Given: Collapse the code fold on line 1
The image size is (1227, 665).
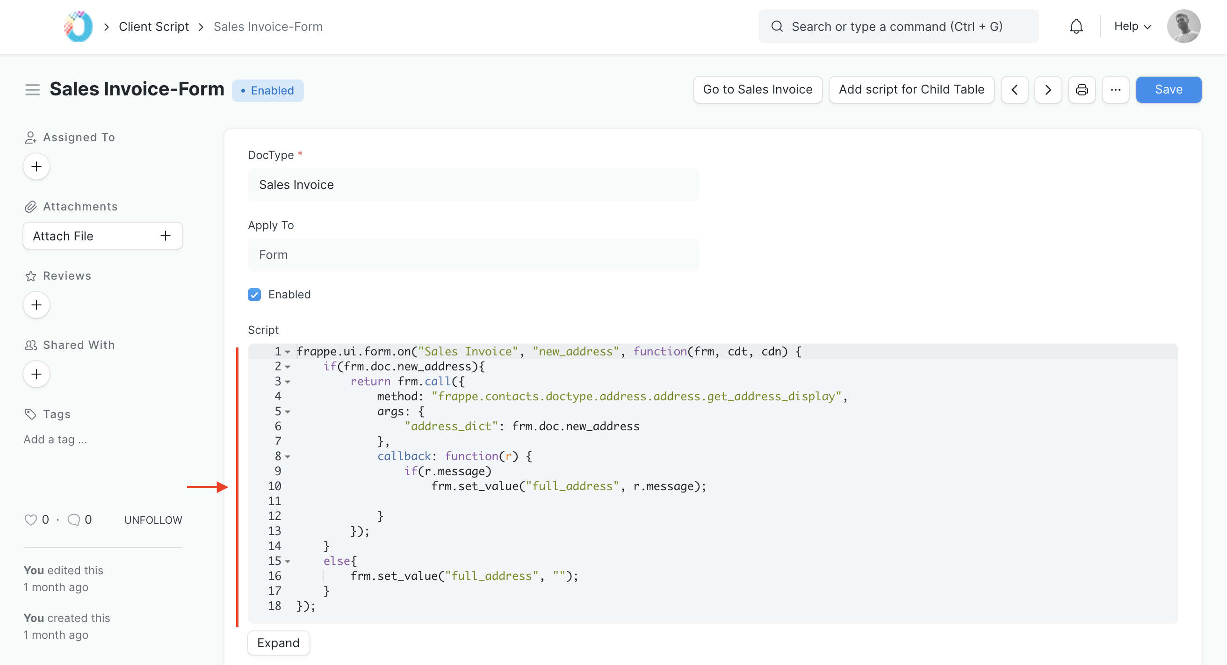Looking at the screenshot, I should 288,352.
